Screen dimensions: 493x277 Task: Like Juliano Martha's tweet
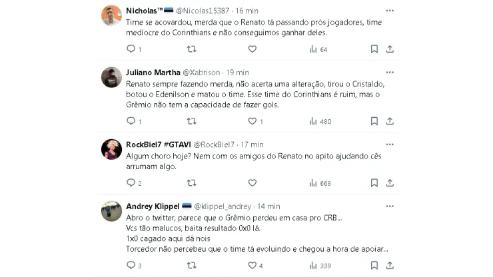[252, 121]
